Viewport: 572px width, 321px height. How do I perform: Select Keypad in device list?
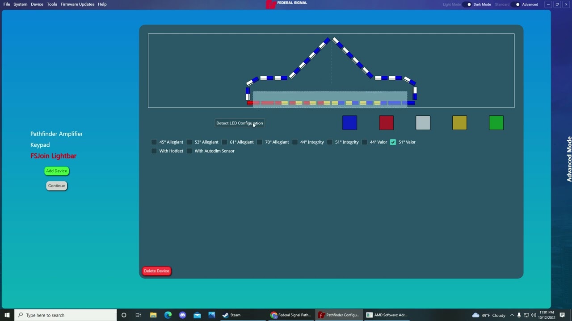click(x=40, y=145)
